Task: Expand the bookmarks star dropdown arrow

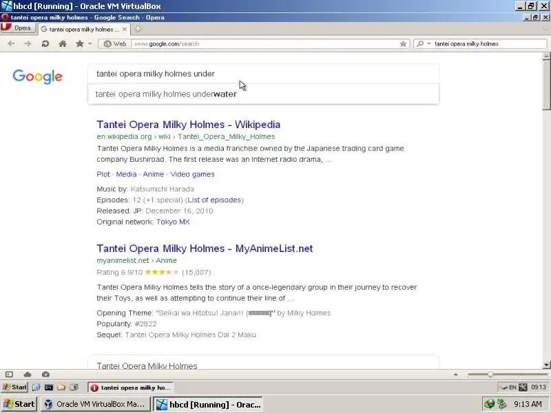Action: click(90, 43)
